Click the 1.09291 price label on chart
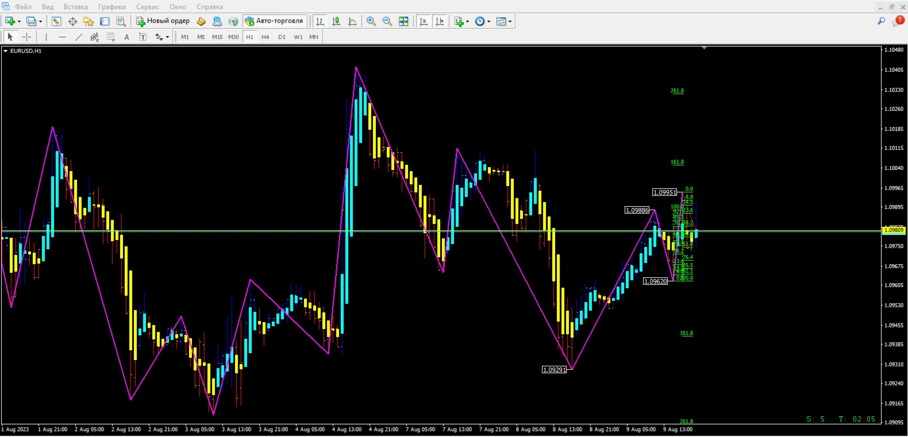This screenshot has height=437, width=908. [x=555, y=370]
